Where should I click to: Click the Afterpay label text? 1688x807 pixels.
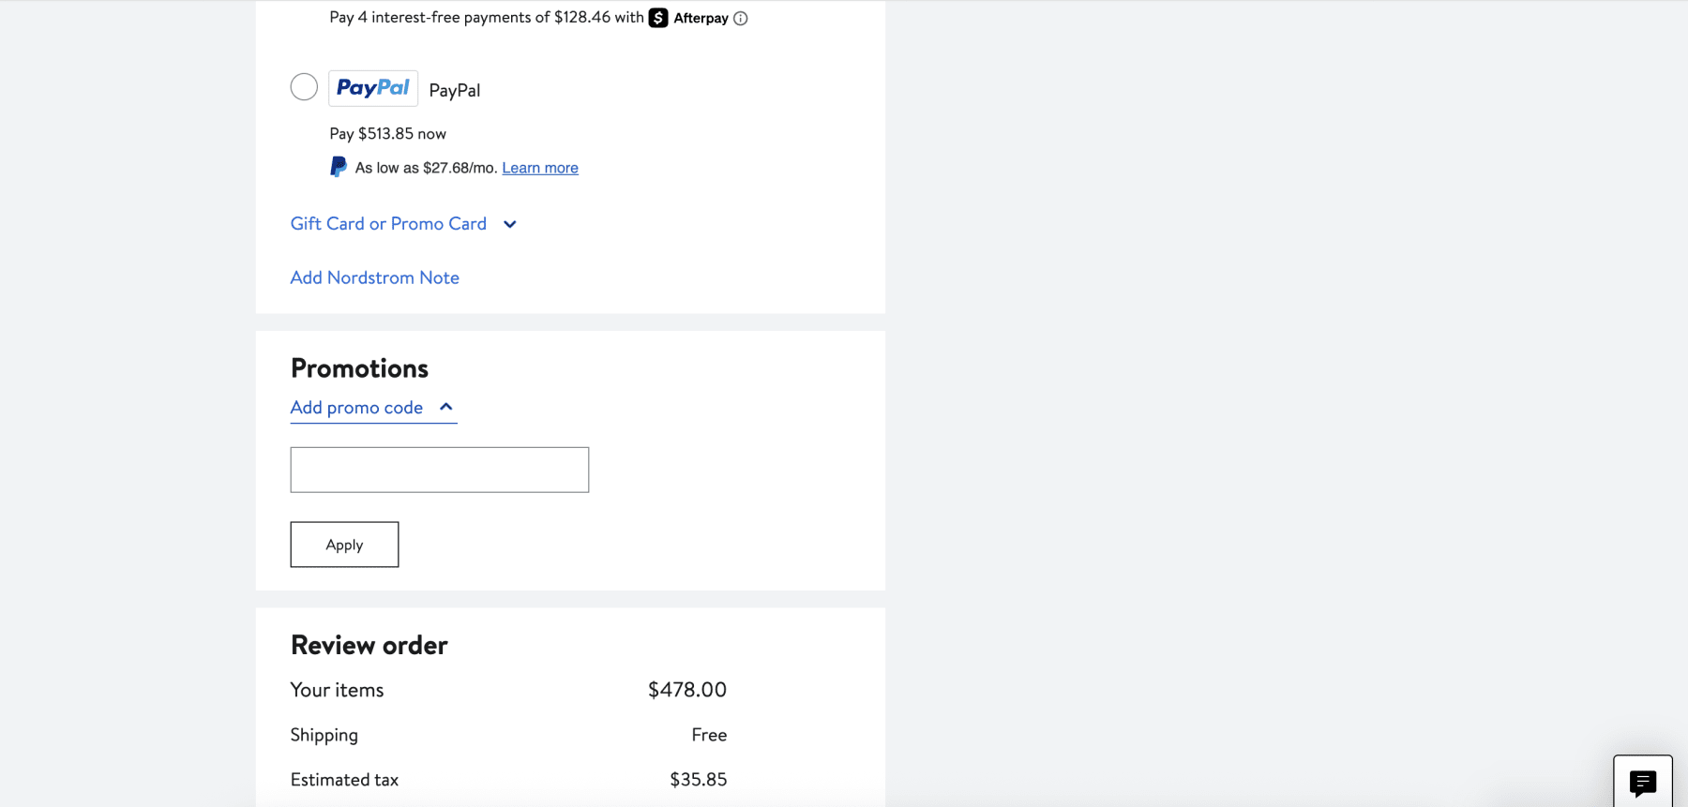(701, 17)
